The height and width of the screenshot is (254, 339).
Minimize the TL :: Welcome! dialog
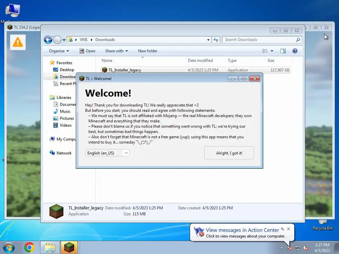233,79
